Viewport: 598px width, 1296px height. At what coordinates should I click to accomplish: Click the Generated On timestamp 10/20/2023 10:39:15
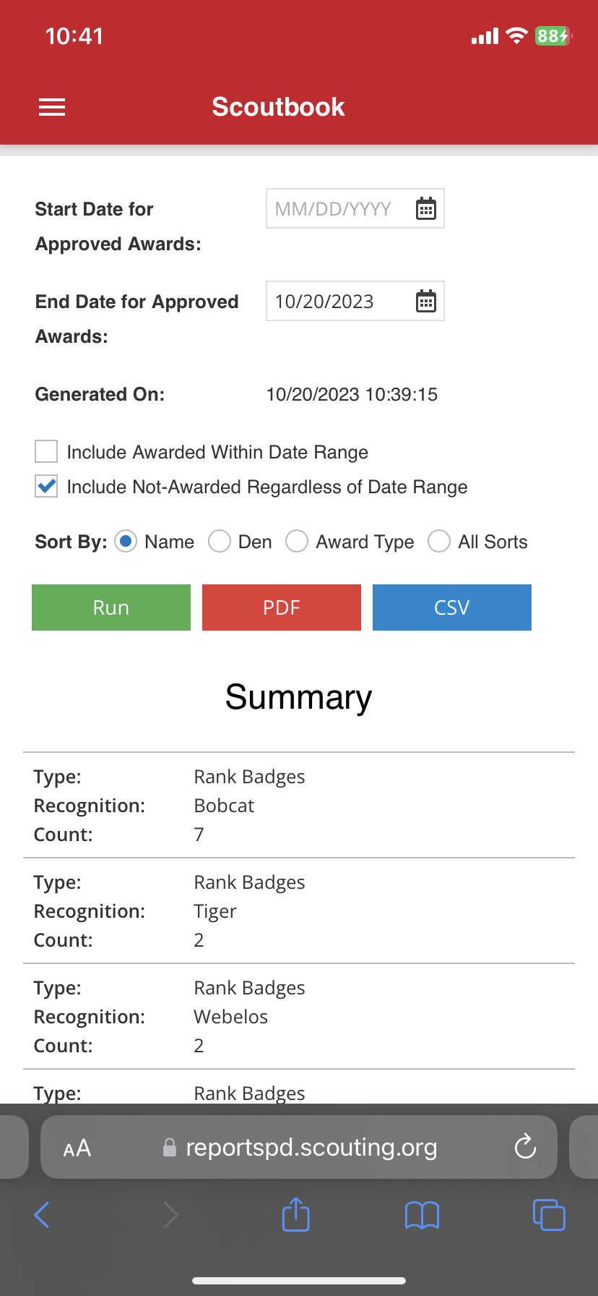(x=352, y=394)
